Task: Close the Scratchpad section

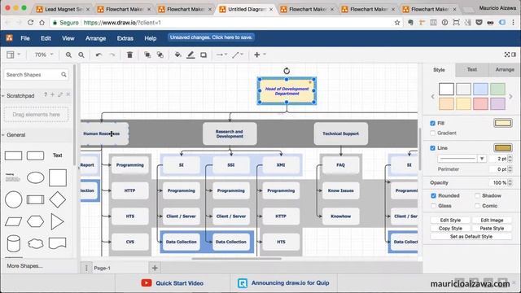Action: point(68,94)
